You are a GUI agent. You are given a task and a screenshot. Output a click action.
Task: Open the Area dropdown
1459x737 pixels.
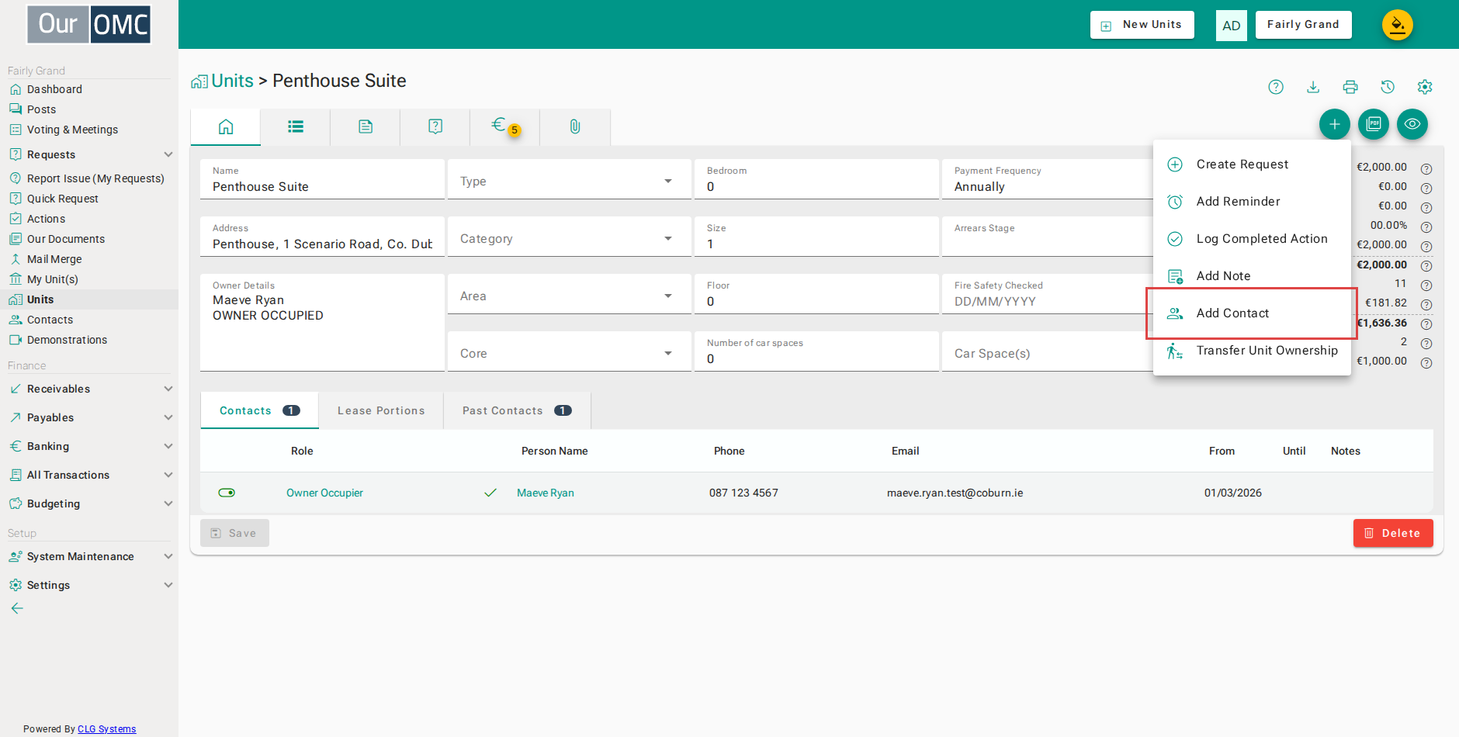[570, 294]
